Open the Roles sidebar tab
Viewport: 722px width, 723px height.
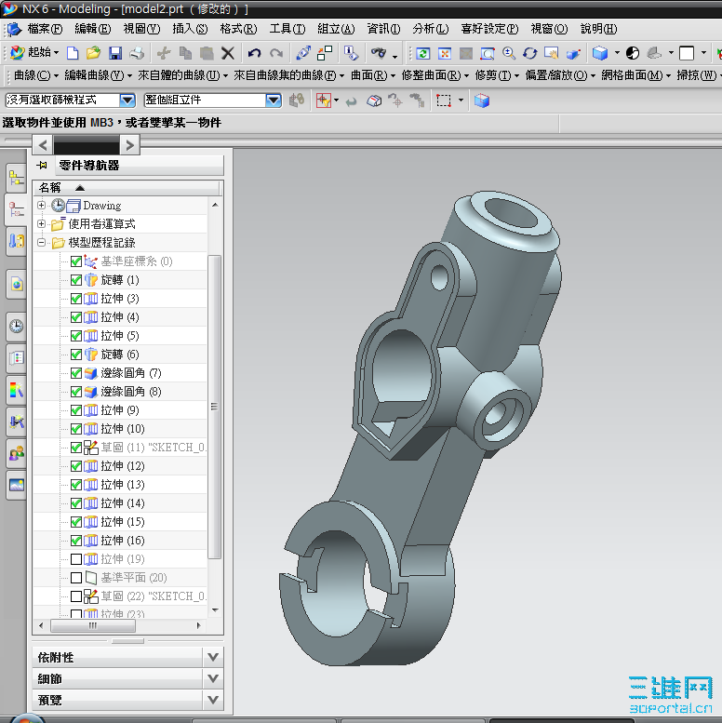pos(17,454)
